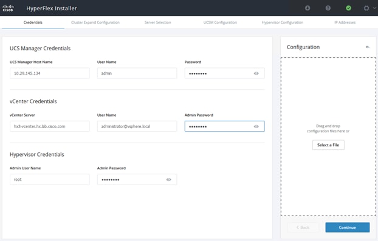The width and height of the screenshot is (378, 241).
Task: Click the Hypervisor Admin User Name field
Action: (x=50, y=179)
